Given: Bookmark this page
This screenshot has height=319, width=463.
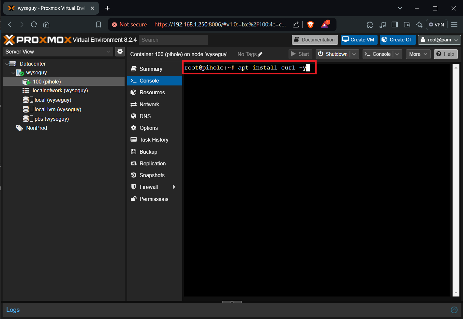Looking at the screenshot, I should click(x=98, y=24).
